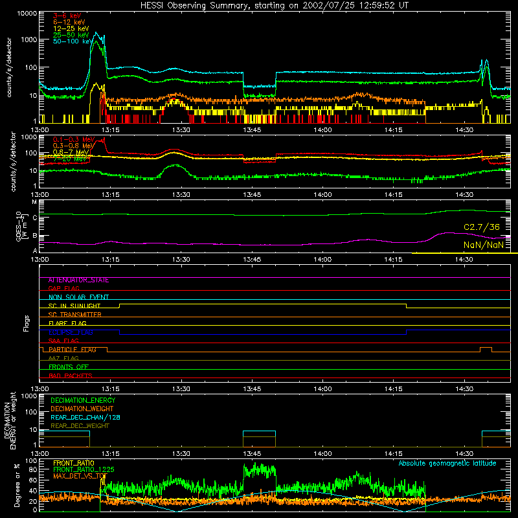Click the 'M' class tick in GOES panel

(34, 202)
